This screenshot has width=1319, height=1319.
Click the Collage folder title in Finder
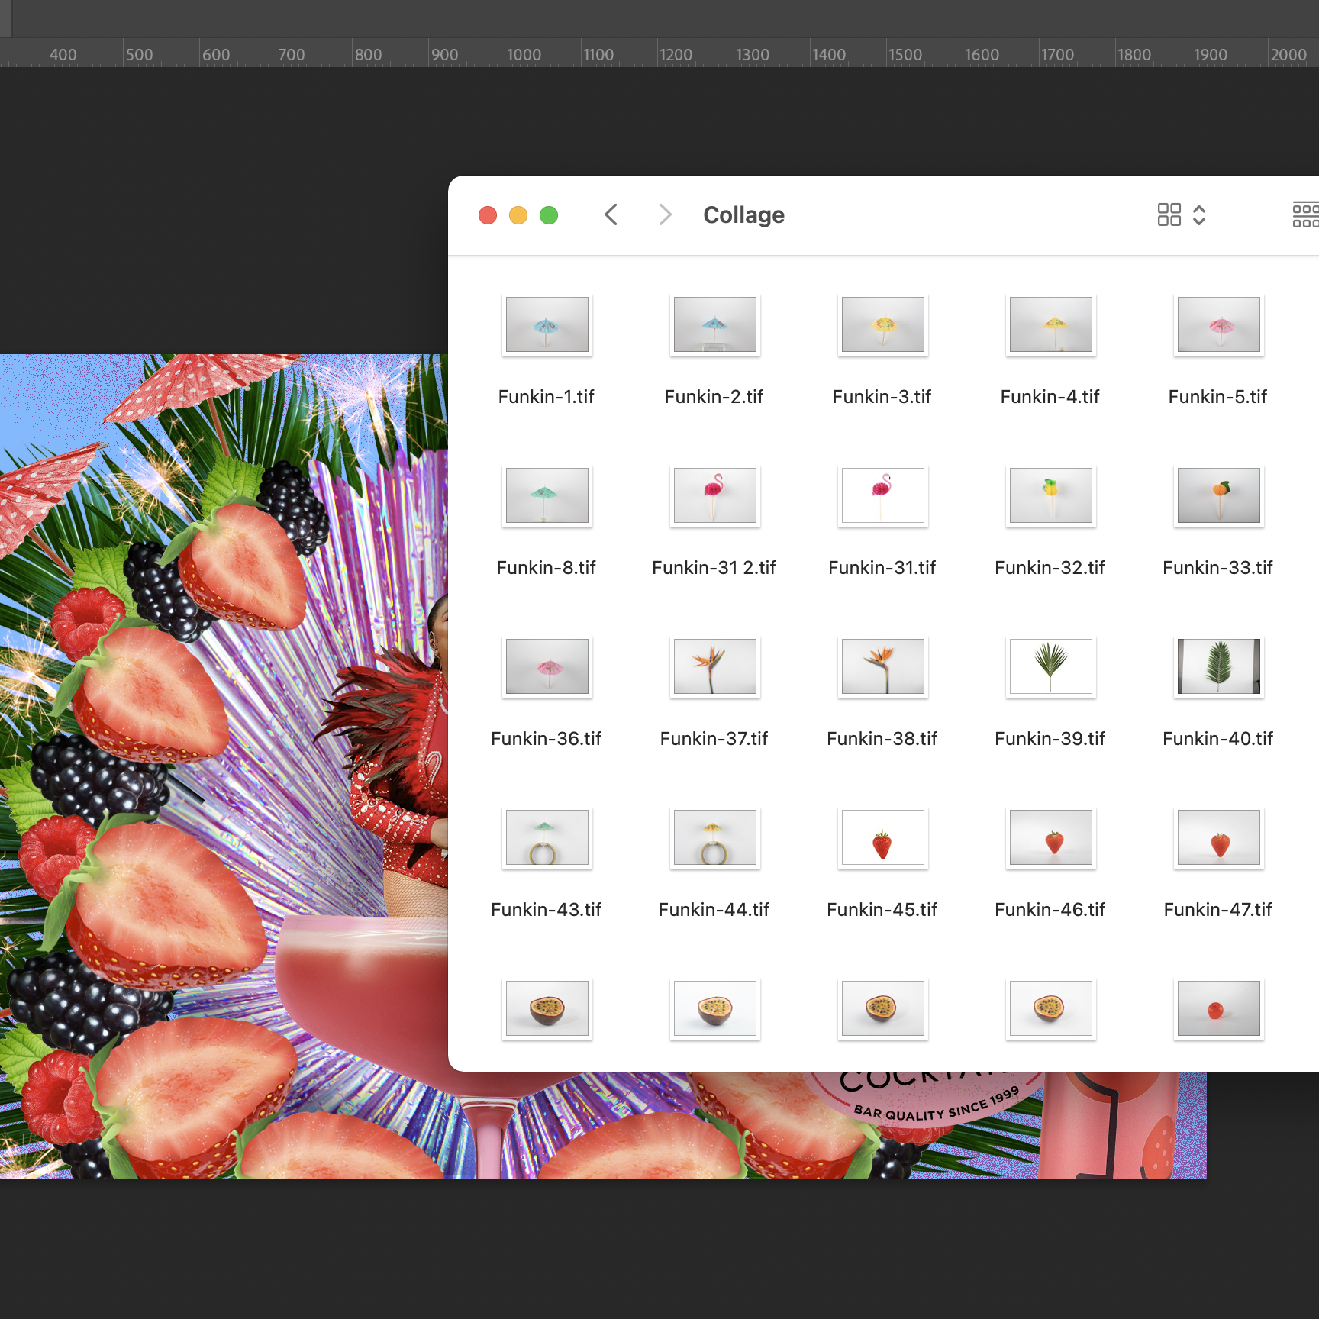744,215
